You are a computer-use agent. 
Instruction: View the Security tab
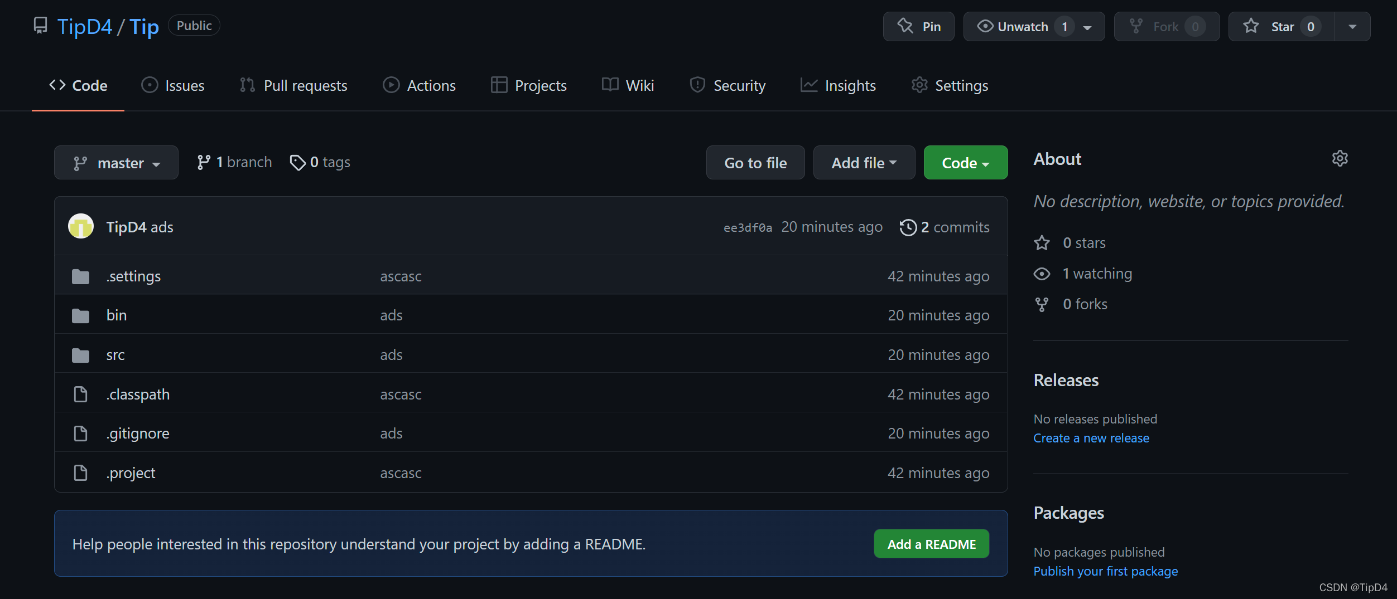pyautogui.click(x=728, y=85)
